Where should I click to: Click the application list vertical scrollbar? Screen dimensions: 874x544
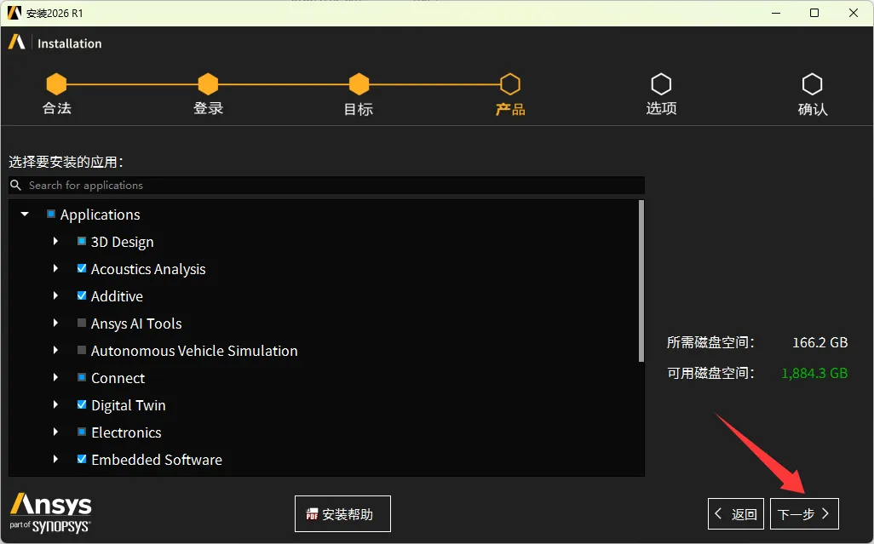click(641, 281)
